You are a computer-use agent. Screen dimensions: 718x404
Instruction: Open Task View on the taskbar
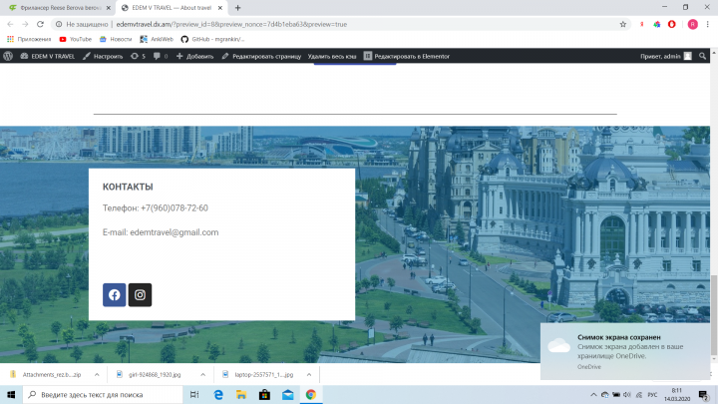[194, 394]
